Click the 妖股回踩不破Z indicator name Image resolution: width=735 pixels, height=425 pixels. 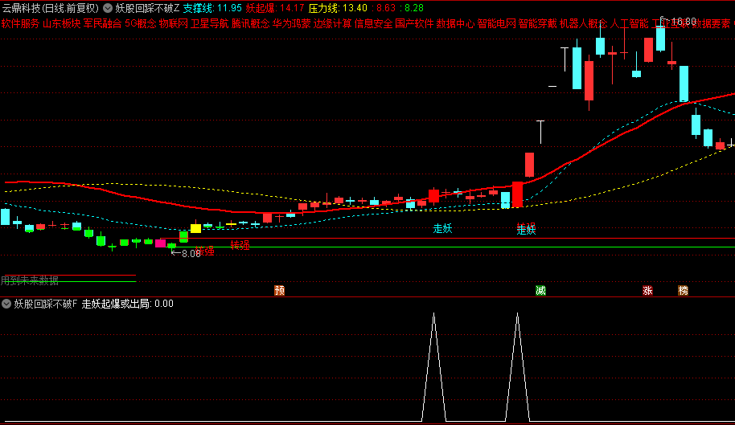tap(147, 8)
